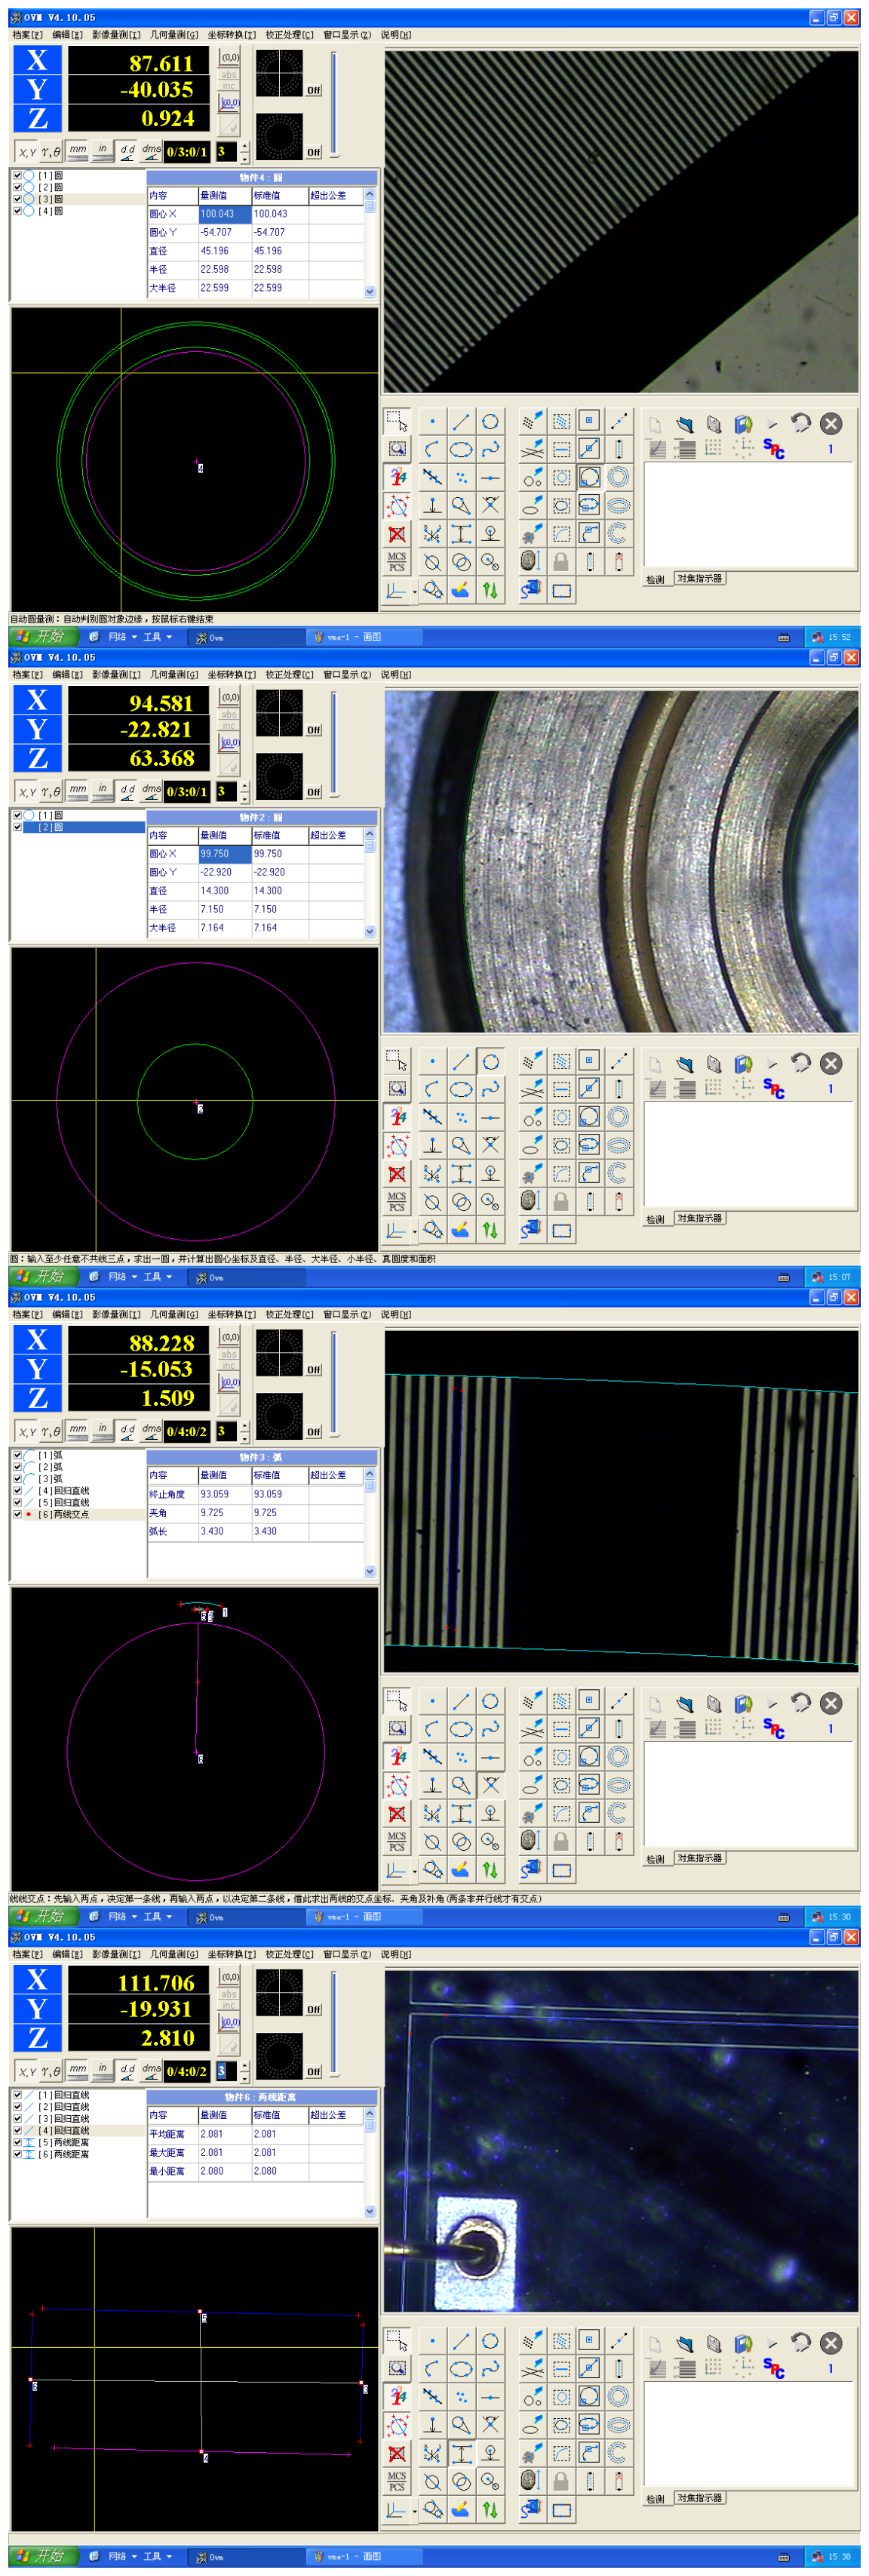Click MCS/PCS icon in window showing X 87.611
This screenshot has width=869, height=2576.
[x=397, y=561]
